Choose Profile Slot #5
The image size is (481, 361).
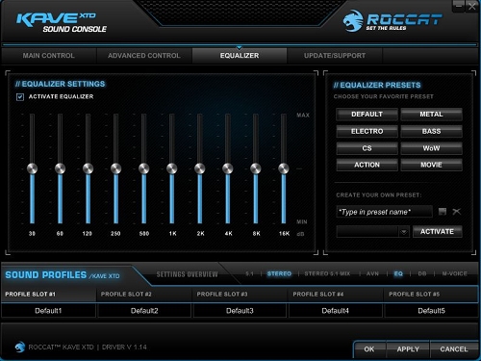(x=431, y=295)
